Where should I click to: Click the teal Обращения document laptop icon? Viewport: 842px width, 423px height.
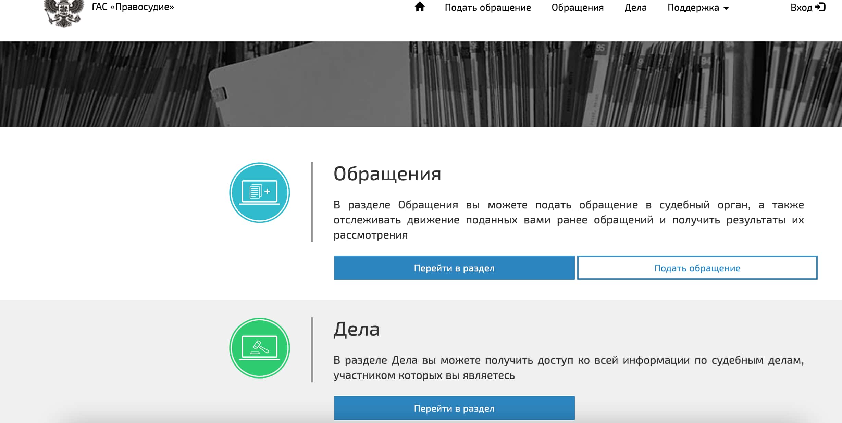coord(259,193)
